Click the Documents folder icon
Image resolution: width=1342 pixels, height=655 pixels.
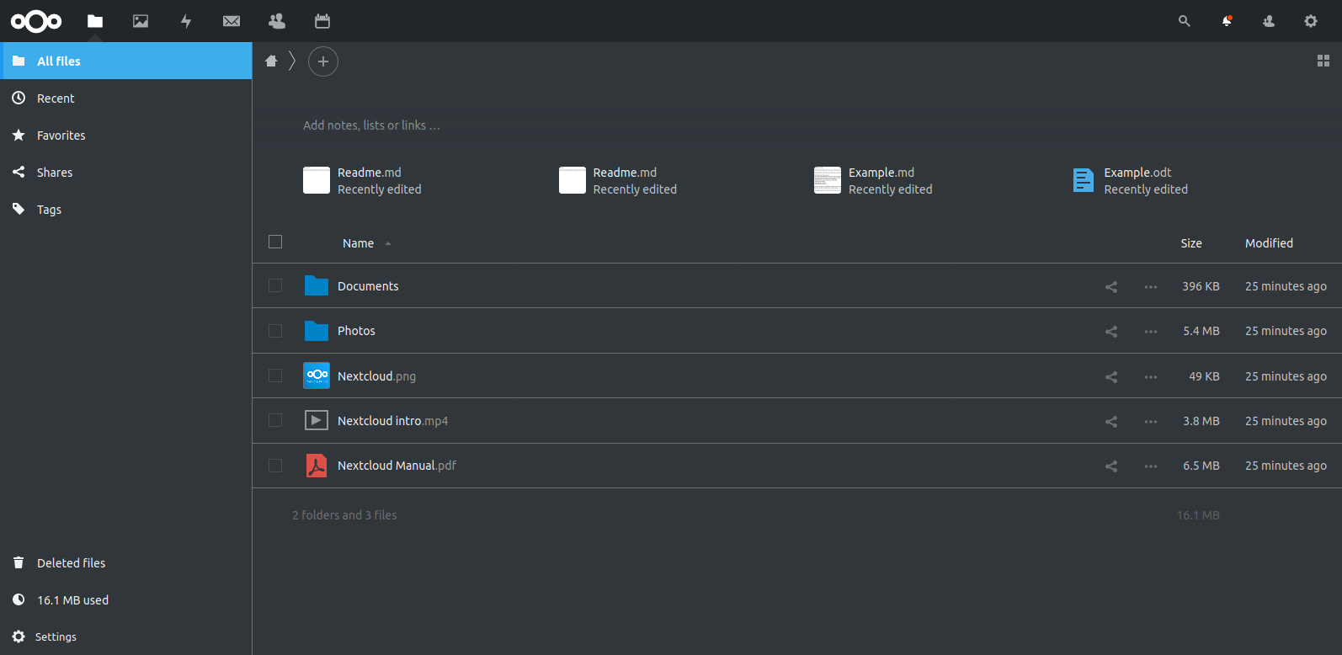(317, 285)
